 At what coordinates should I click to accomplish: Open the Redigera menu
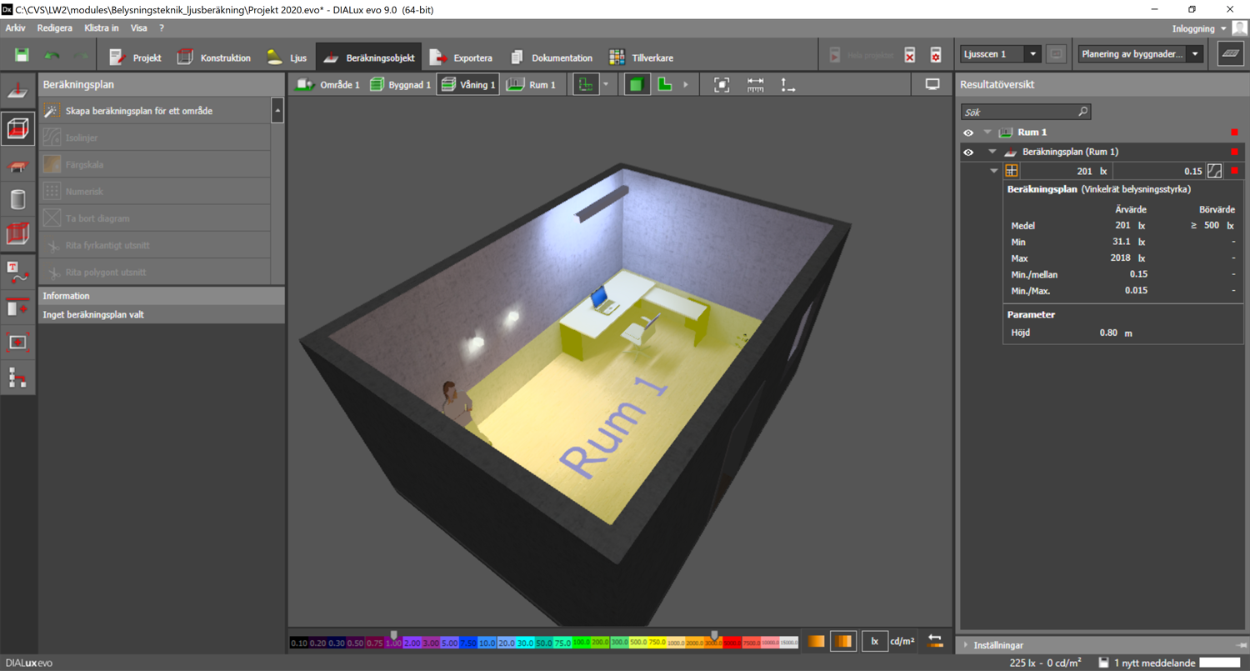(55, 28)
